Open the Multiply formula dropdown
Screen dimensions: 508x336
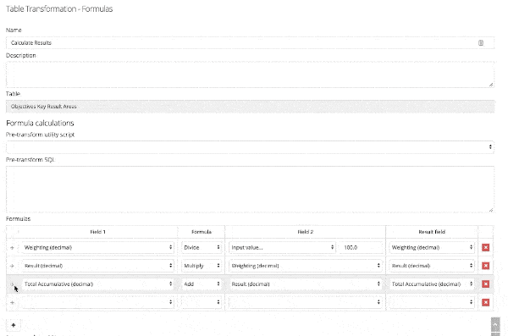click(202, 266)
